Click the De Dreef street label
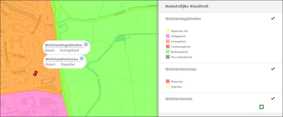This screenshot has width=283, height=117. coord(19,56)
